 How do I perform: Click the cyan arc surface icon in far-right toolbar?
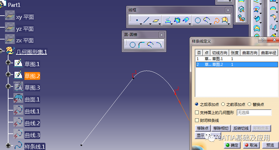[273, 8]
